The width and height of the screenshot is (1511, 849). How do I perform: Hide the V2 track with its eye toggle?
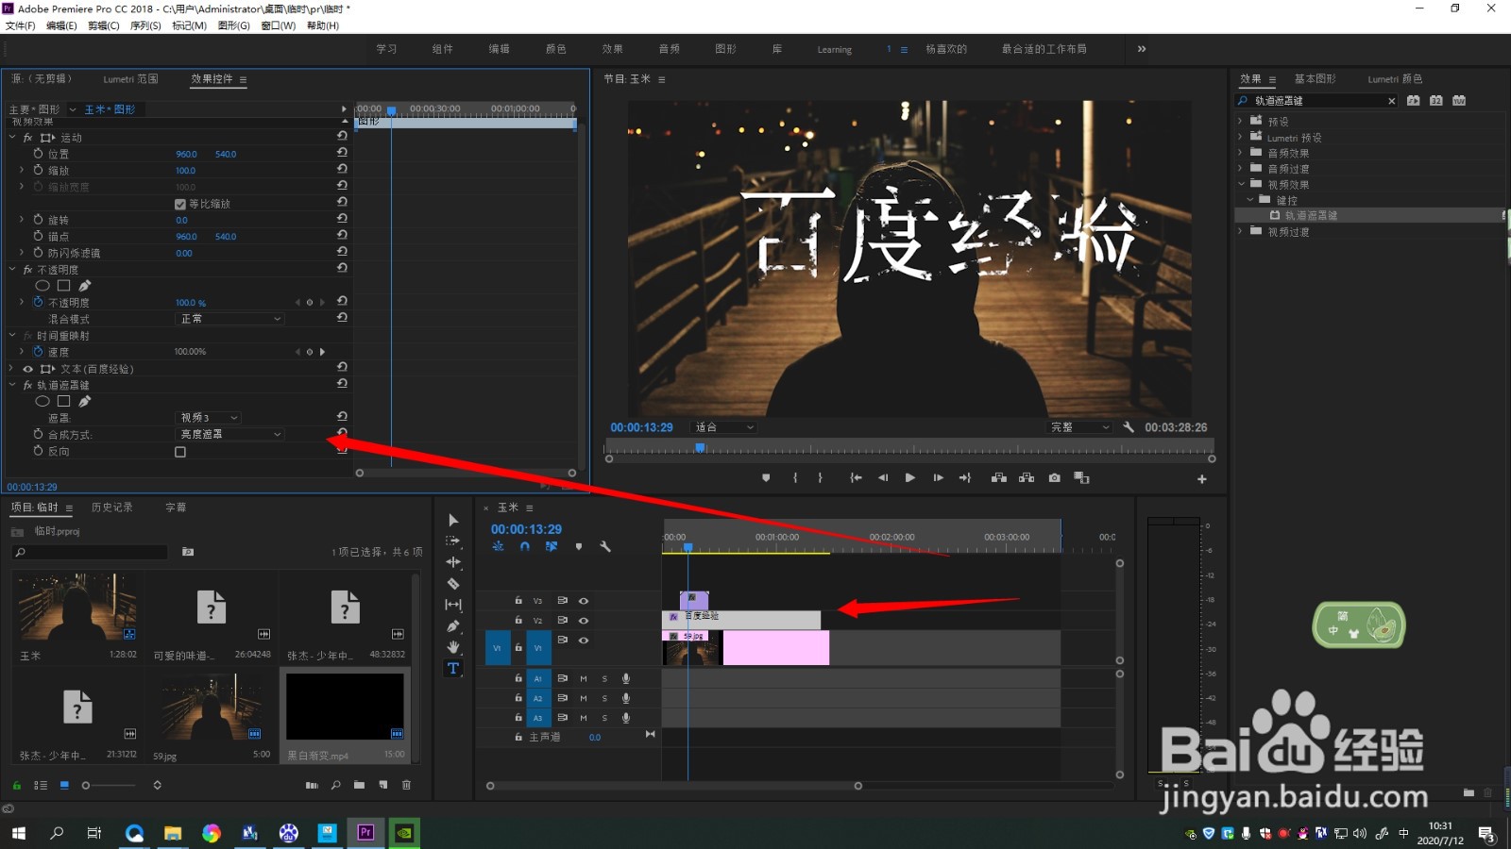click(584, 621)
